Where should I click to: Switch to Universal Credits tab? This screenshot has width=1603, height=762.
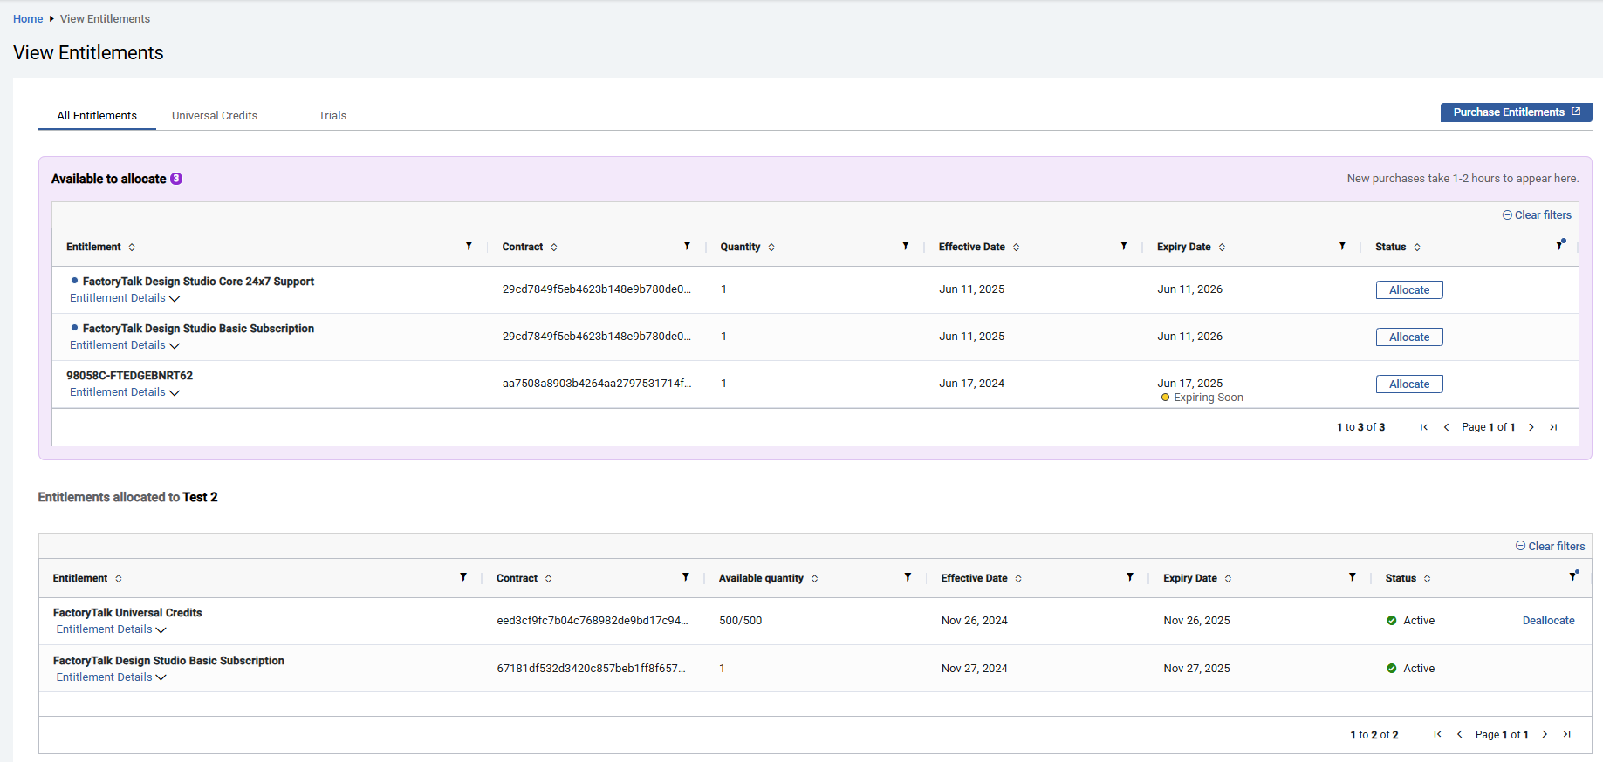click(x=215, y=116)
